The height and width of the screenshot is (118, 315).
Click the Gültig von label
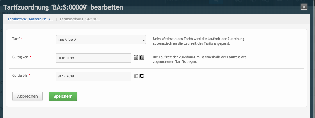click(20, 57)
